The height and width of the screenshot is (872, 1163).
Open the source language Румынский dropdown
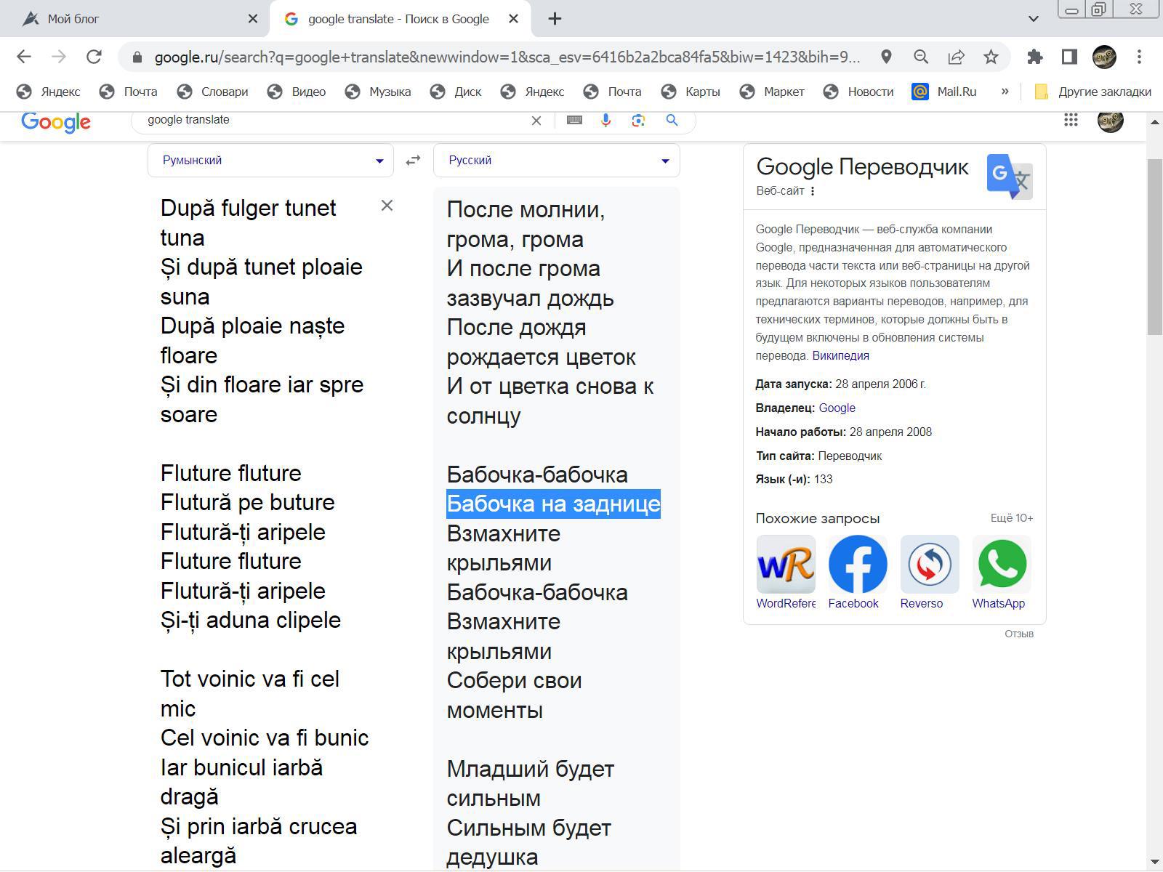pos(270,161)
